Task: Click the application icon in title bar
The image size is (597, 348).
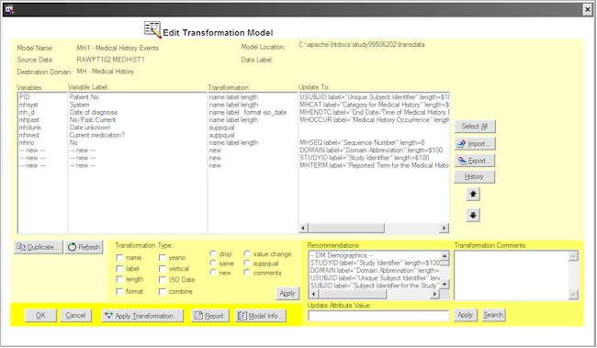Action: pyautogui.click(x=10, y=10)
